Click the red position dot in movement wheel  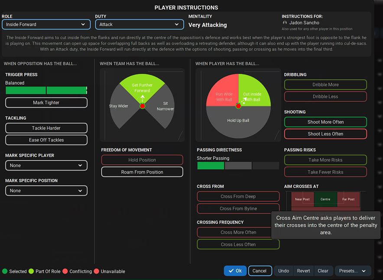(x=143, y=106)
